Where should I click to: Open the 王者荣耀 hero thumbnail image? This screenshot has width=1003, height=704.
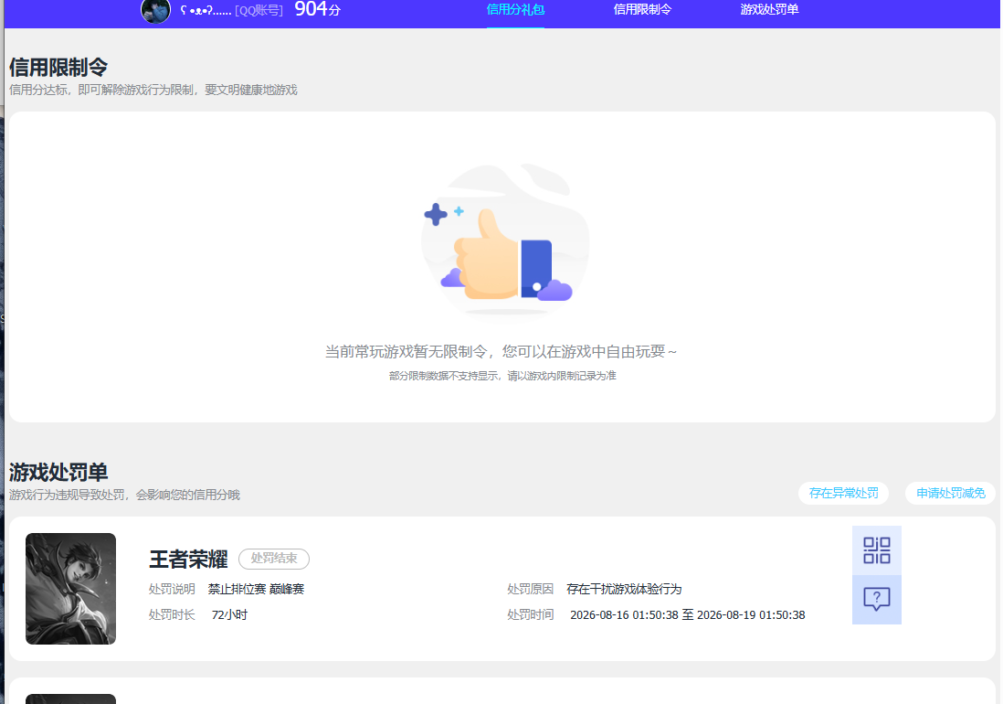coord(70,589)
